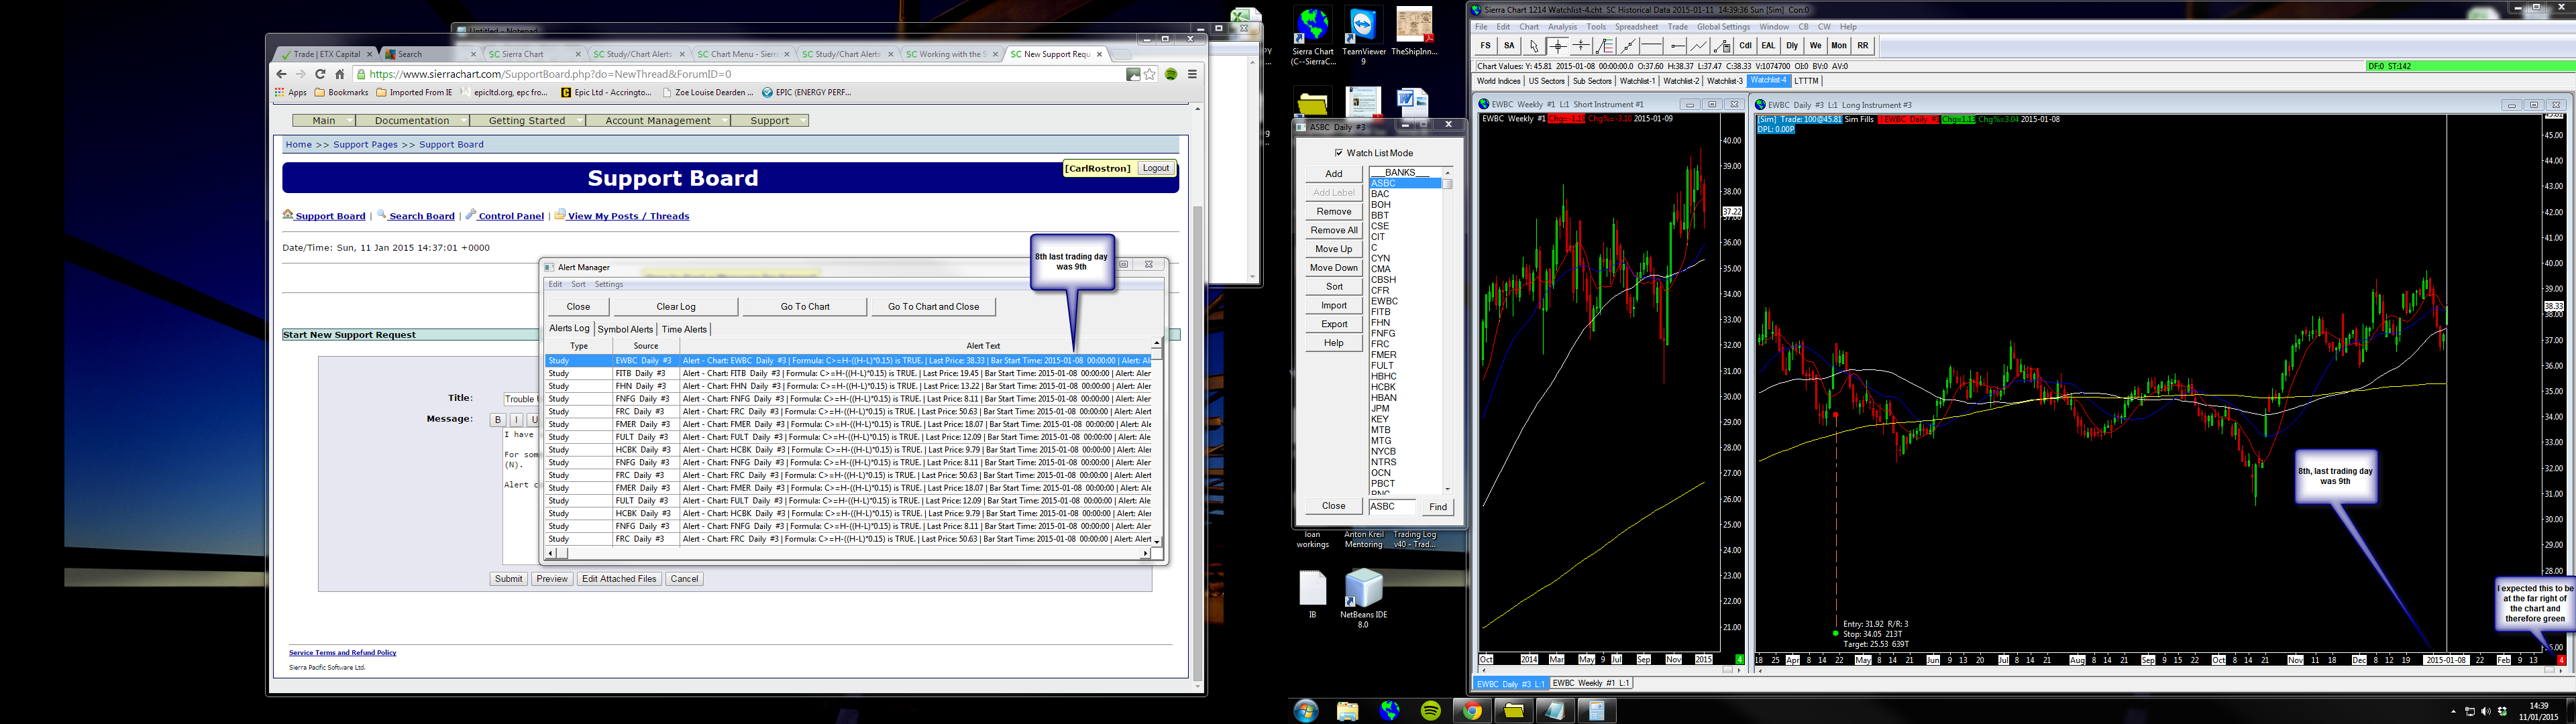Select the Fibonacci retracement drawing tool
The width and height of the screenshot is (2576, 724).
[1605, 46]
